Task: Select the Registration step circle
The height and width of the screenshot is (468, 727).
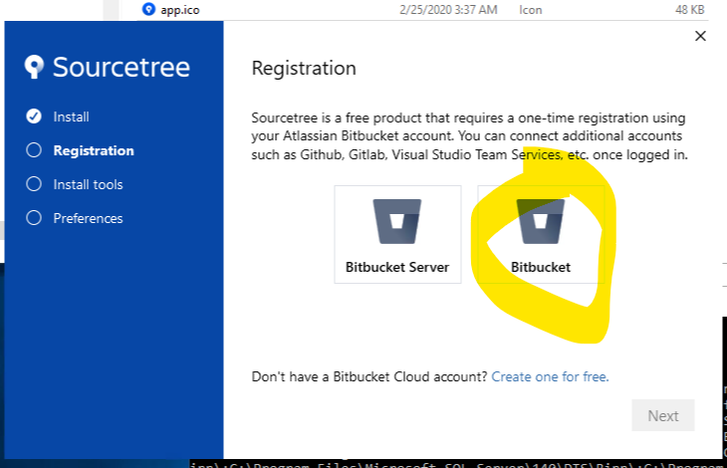Action: coord(34,150)
